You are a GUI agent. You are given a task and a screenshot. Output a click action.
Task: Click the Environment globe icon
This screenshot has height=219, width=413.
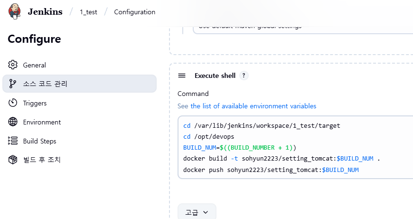(x=13, y=122)
